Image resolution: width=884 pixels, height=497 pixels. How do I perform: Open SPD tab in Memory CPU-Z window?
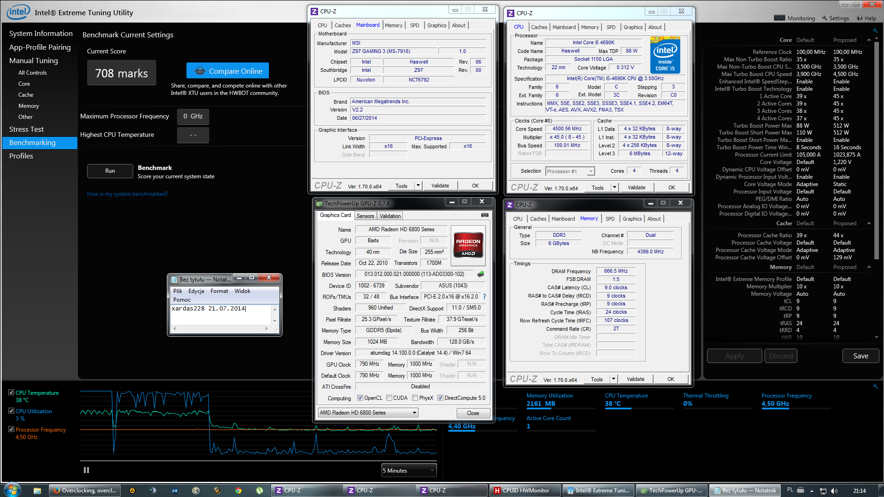click(x=610, y=219)
